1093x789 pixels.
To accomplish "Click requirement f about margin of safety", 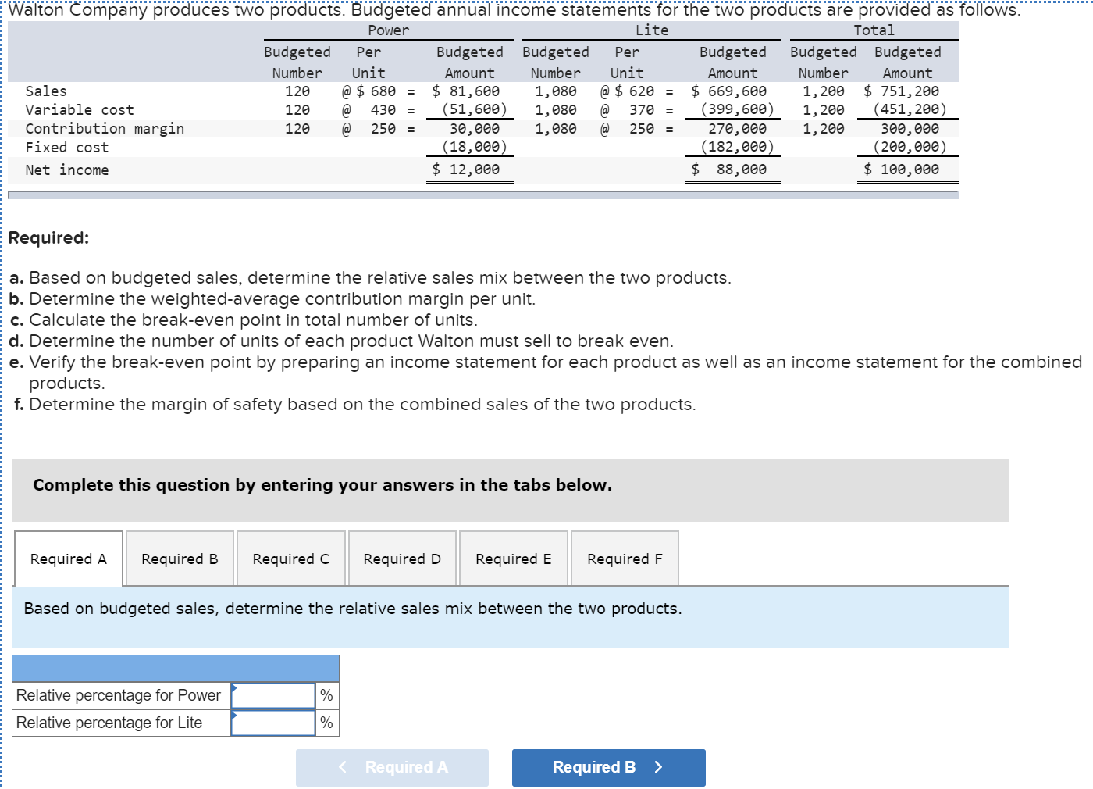I will tap(354, 405).
